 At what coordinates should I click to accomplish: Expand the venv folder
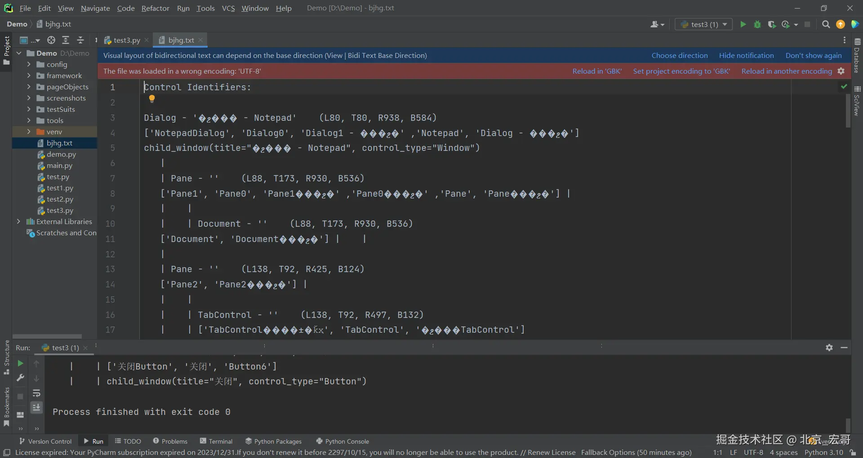(29, 132)
